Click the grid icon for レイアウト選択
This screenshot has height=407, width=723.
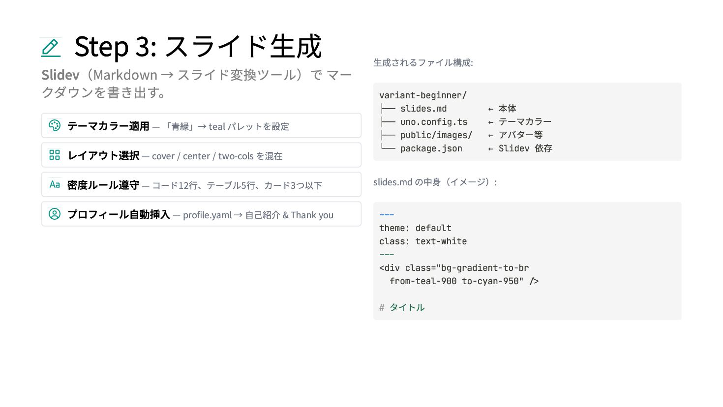[x=55, y=155]
